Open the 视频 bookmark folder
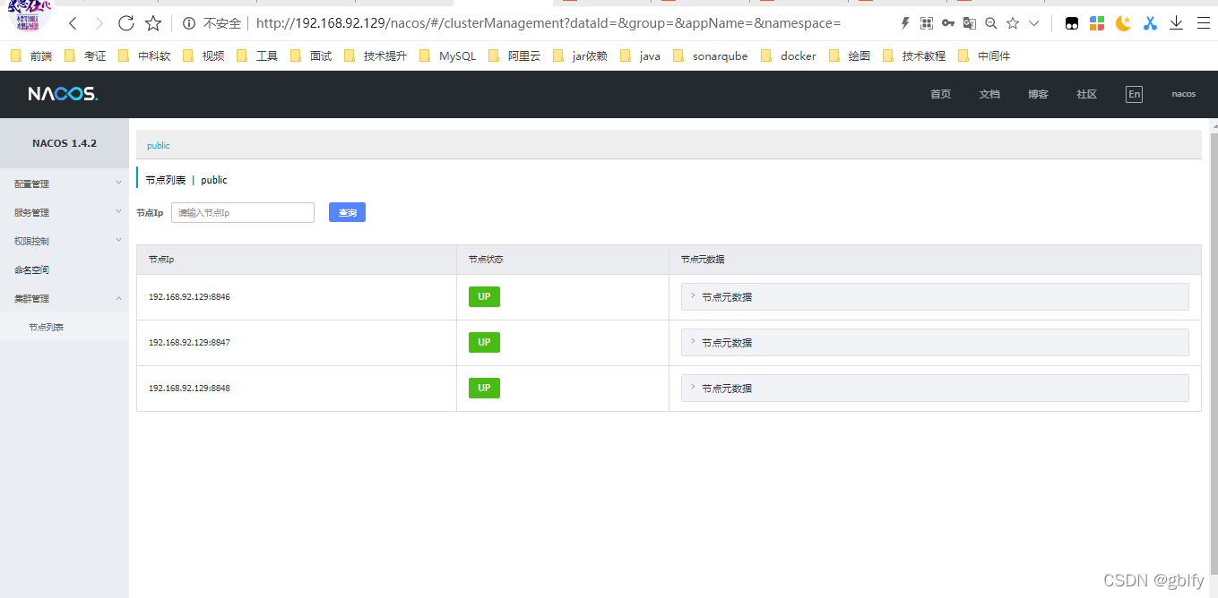1218x598 pixels. tap(203, 56)
